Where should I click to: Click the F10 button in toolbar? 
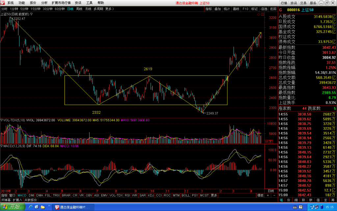[x=245, y=9]
